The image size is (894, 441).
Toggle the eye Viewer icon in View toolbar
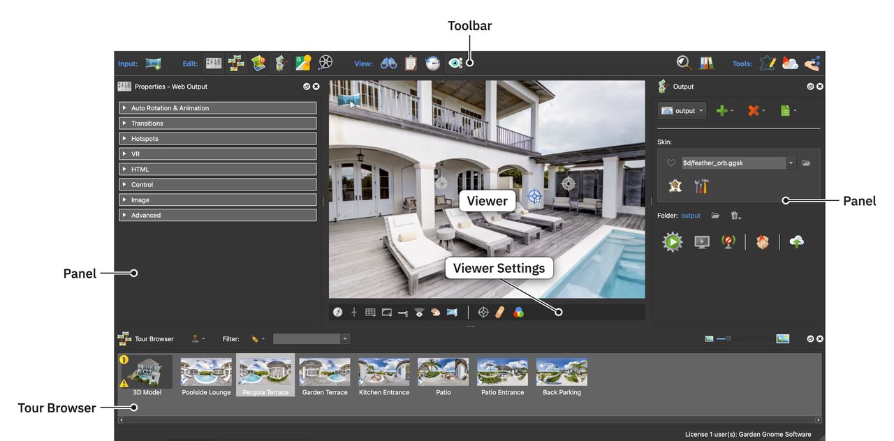[x=455, y=63]
